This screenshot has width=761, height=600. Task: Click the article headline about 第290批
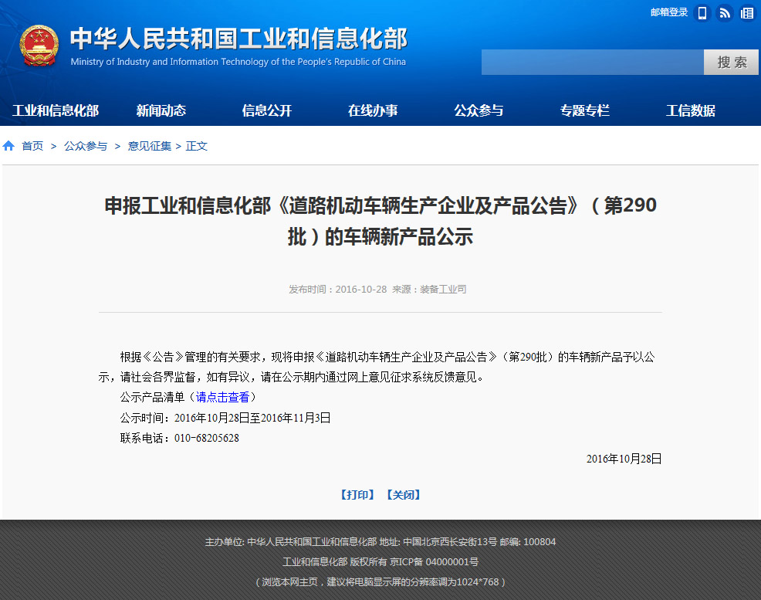(380, 221)
